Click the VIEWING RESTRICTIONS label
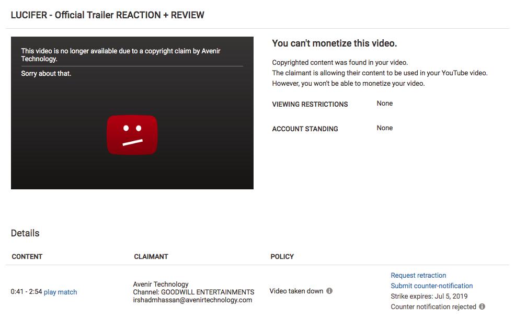 click(310, 105)
